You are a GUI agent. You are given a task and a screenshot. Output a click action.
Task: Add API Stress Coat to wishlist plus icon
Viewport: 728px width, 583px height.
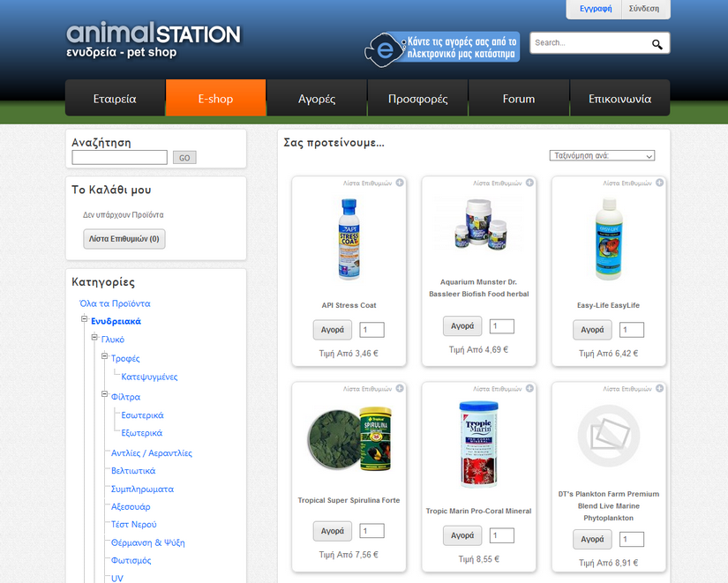pos(400,183)
